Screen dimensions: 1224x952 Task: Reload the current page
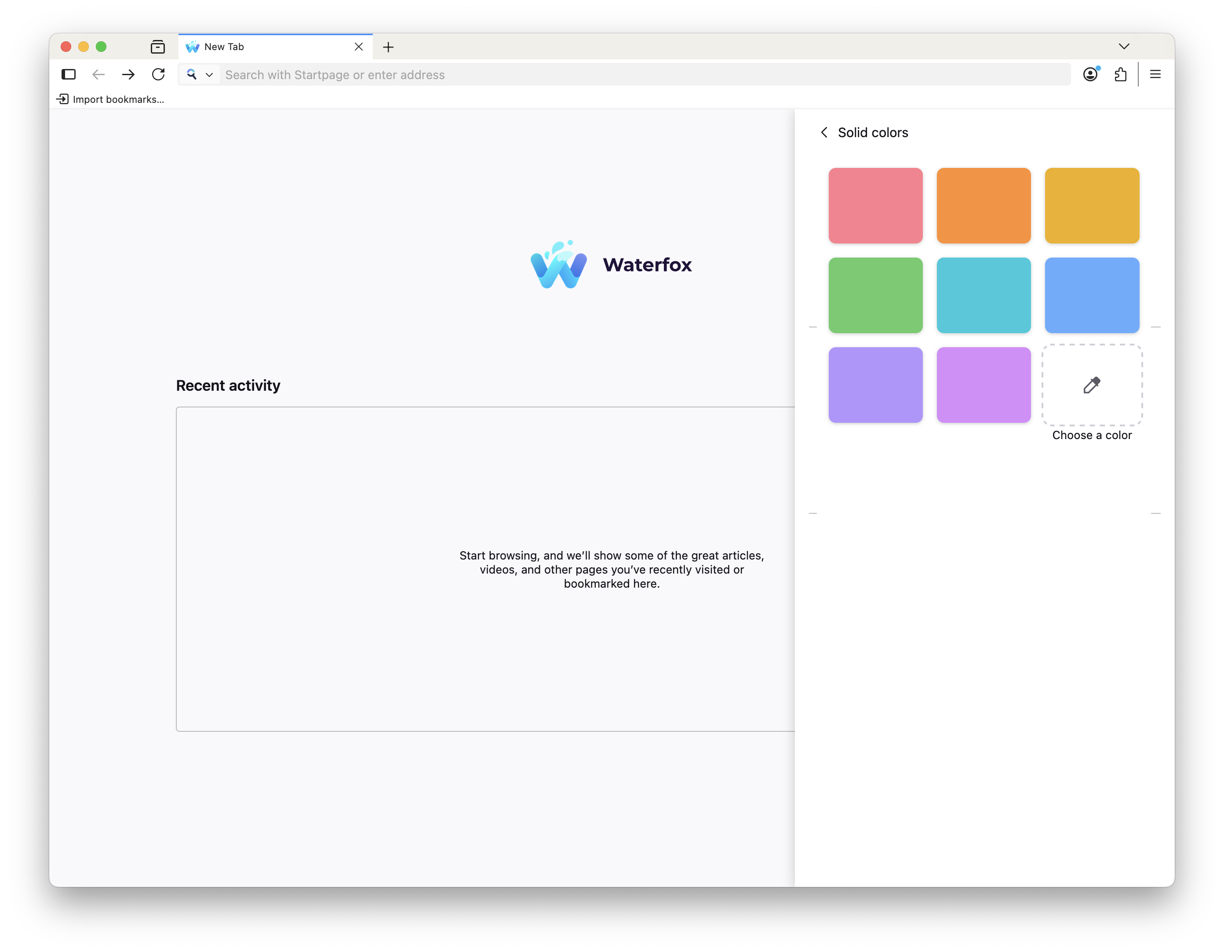159,74
